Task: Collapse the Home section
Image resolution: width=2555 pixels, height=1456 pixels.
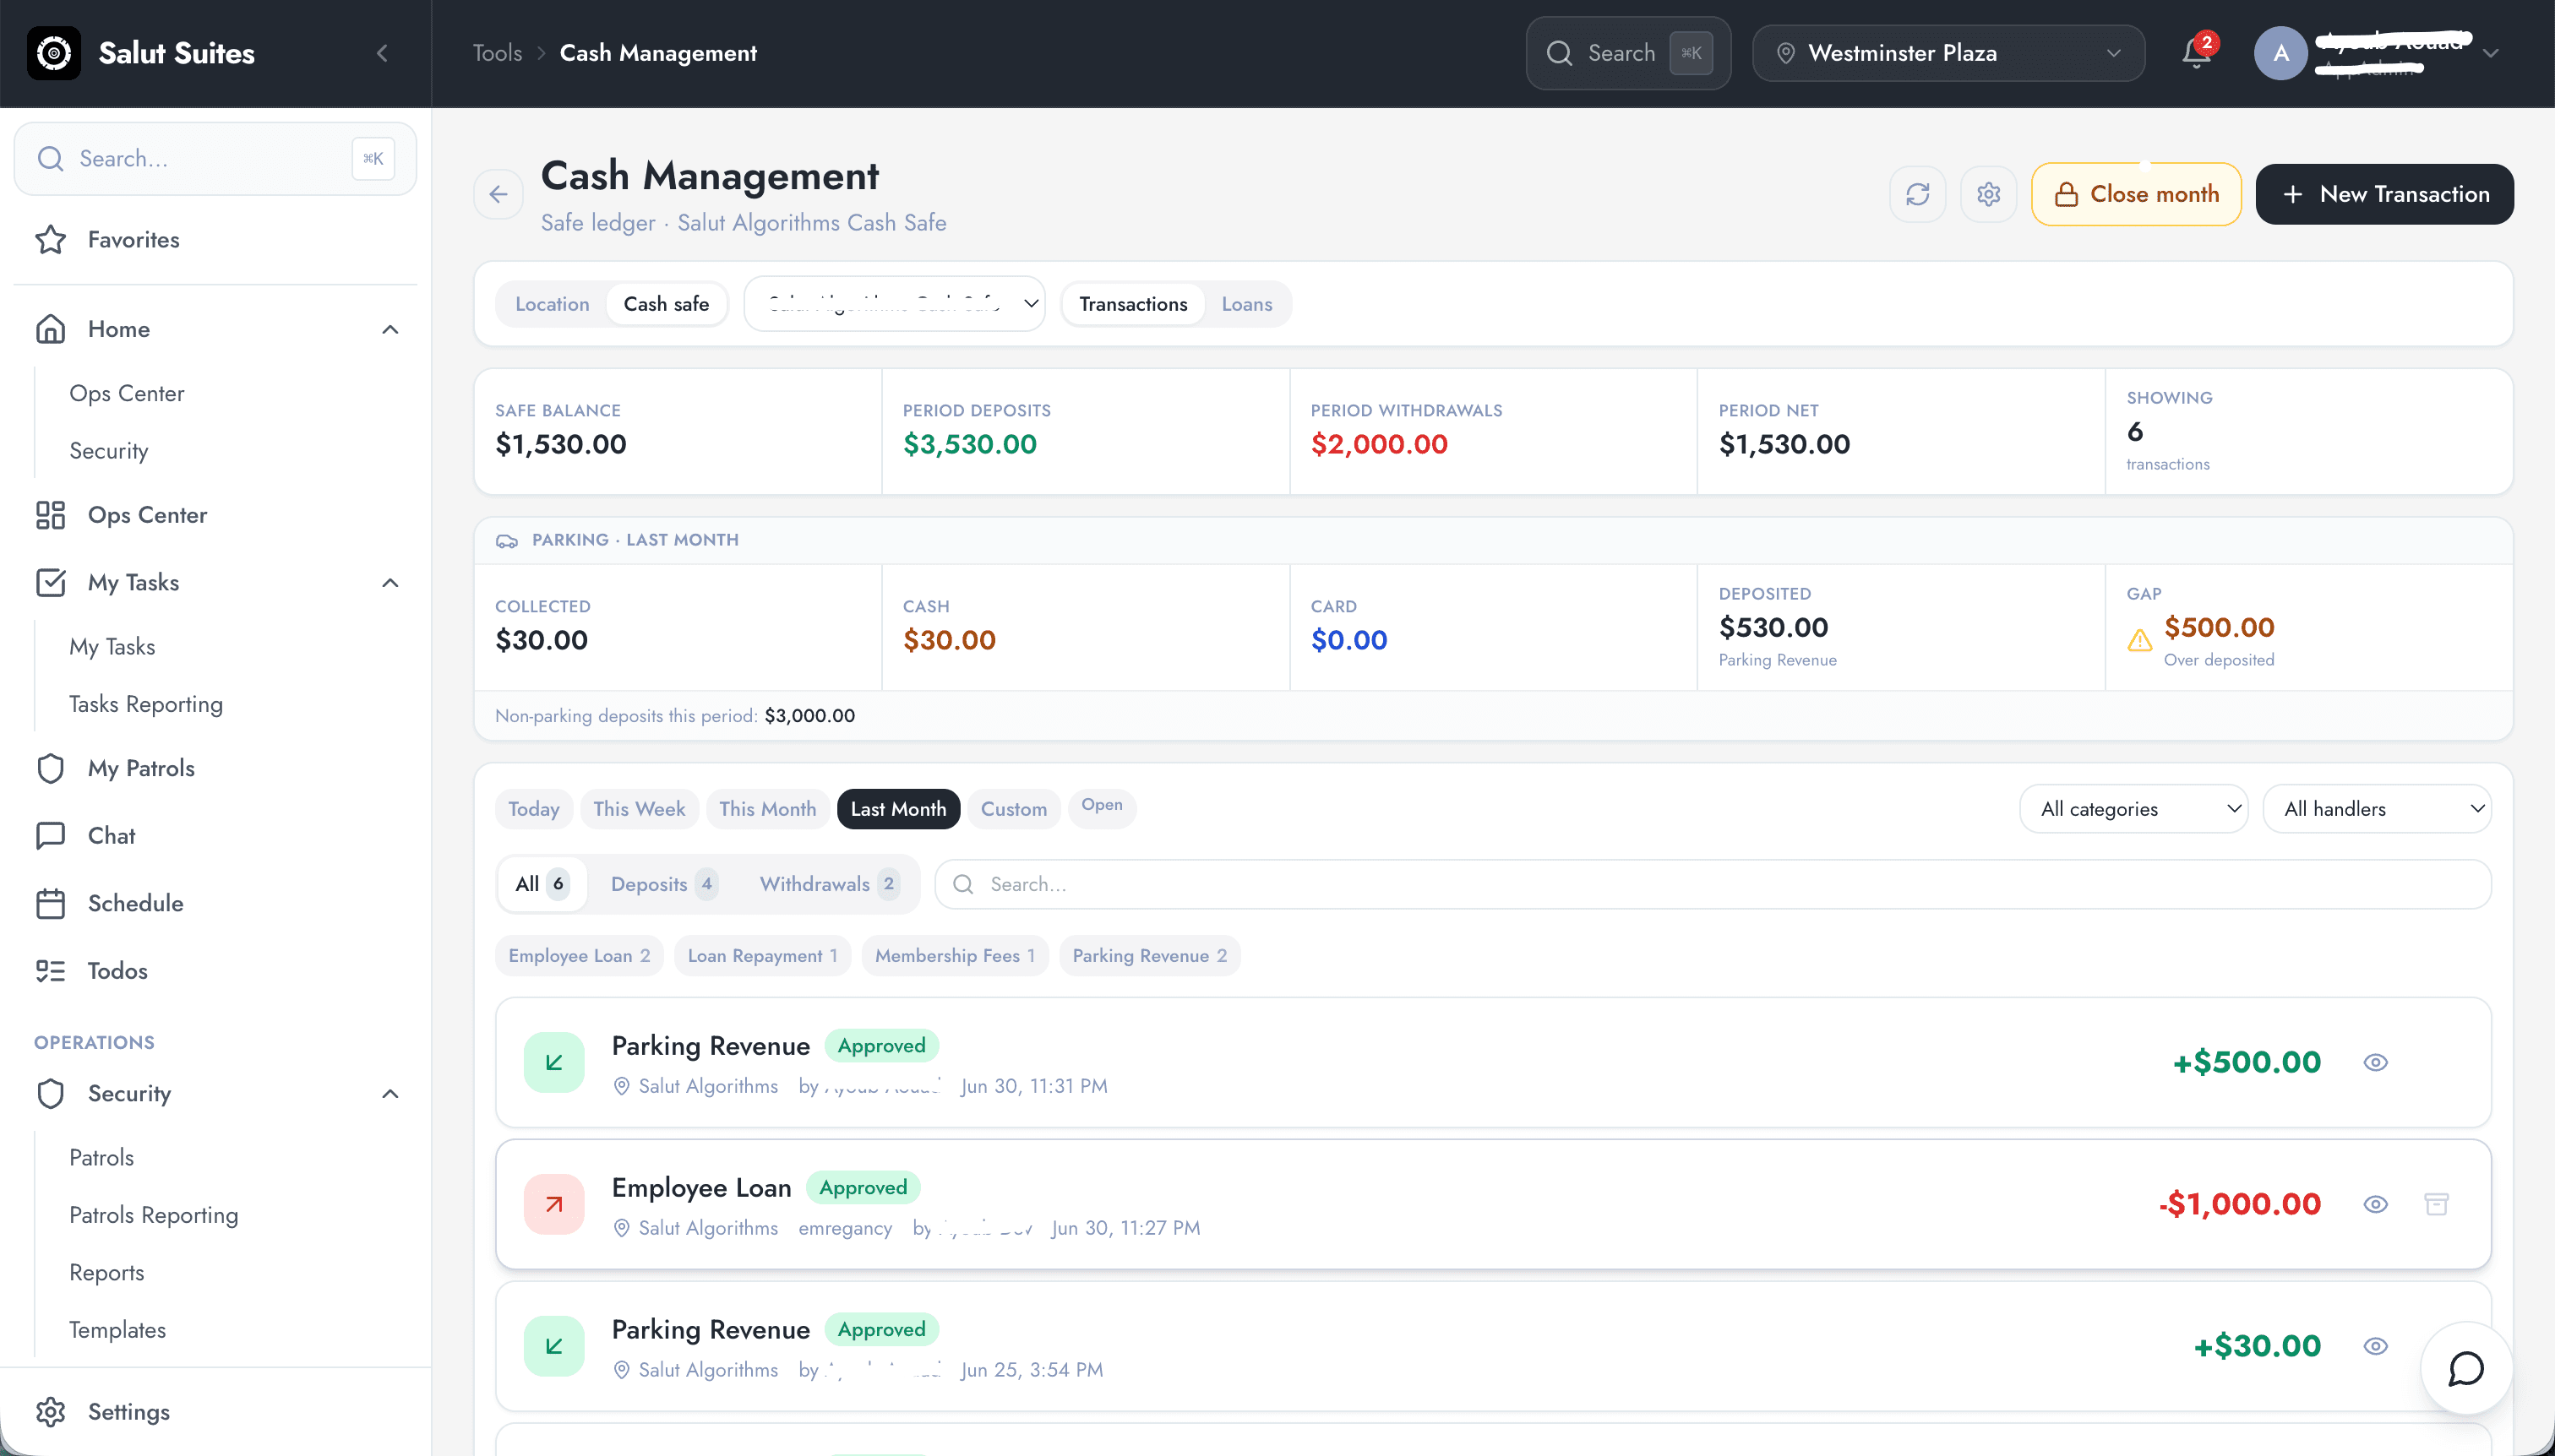Action: (390, 329)
